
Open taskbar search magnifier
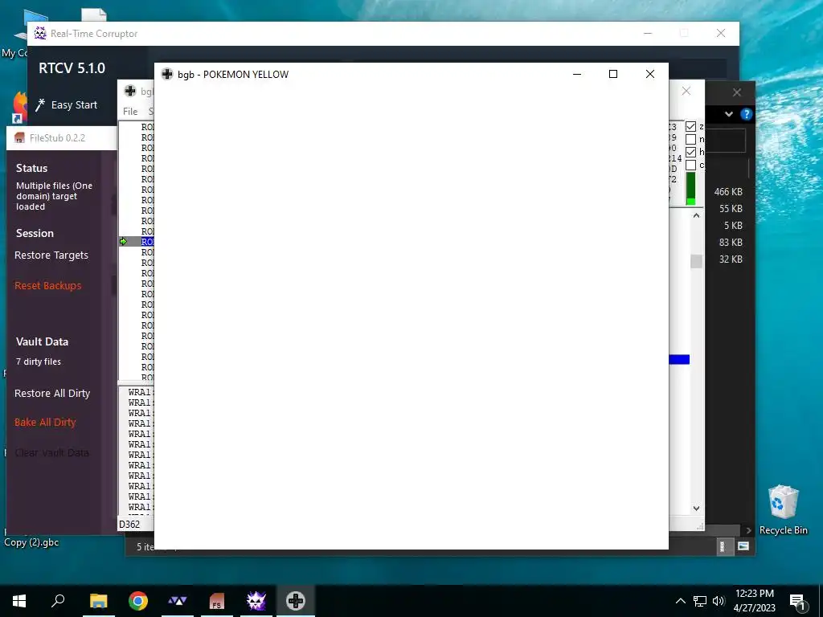[x=58, y=600]
